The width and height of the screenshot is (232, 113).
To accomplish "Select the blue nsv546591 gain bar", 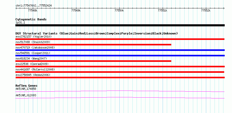I will coord(120,56).
